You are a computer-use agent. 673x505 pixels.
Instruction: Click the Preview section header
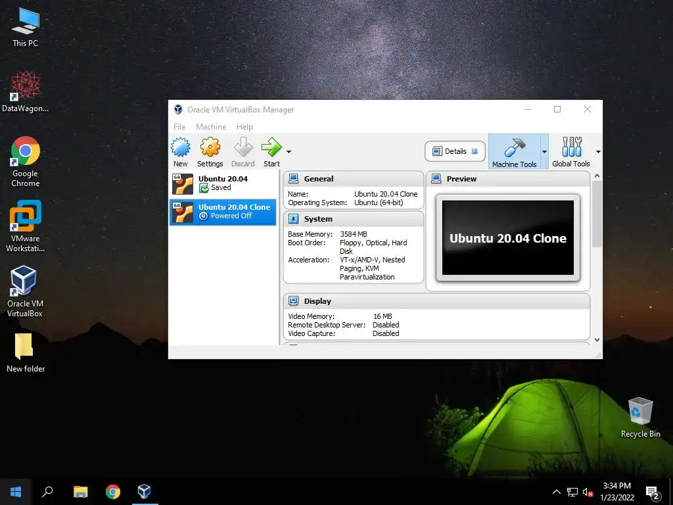click(508, 179)
